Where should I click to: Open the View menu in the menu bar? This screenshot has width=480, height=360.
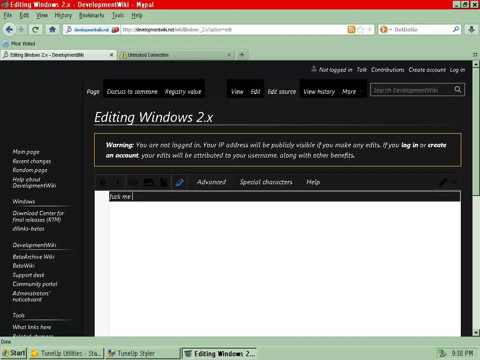tap(42, 15)
